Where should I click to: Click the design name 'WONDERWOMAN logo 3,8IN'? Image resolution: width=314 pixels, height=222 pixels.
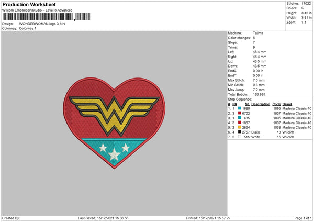(x=42, y=24)
